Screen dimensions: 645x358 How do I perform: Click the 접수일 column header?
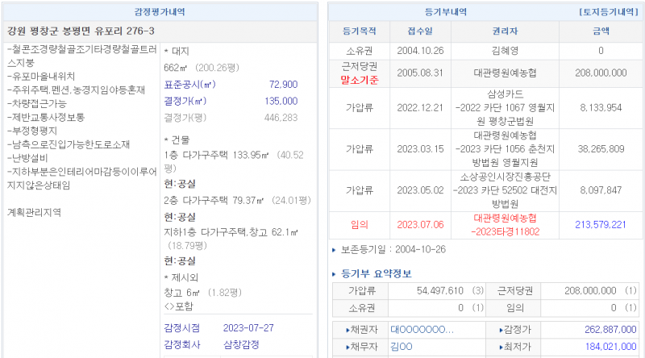pyautogui.click(x=415, y=32)
